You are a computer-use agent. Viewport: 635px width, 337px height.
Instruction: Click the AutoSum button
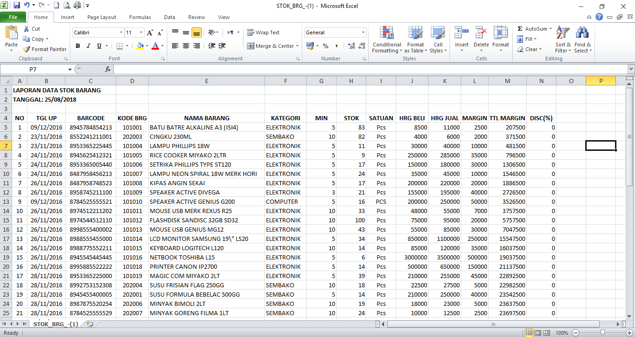click(535, 29)
